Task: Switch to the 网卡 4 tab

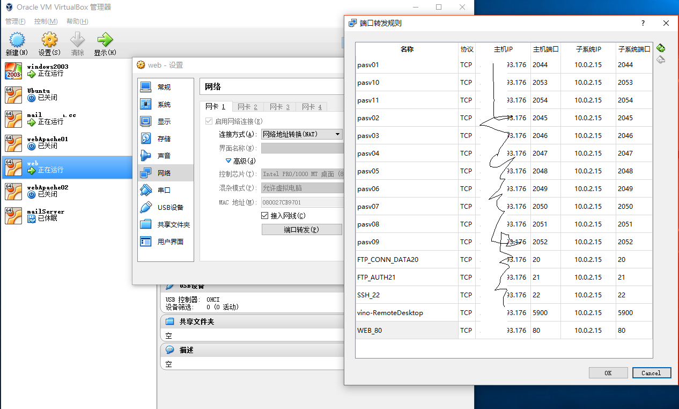Action: coord(312,107)
